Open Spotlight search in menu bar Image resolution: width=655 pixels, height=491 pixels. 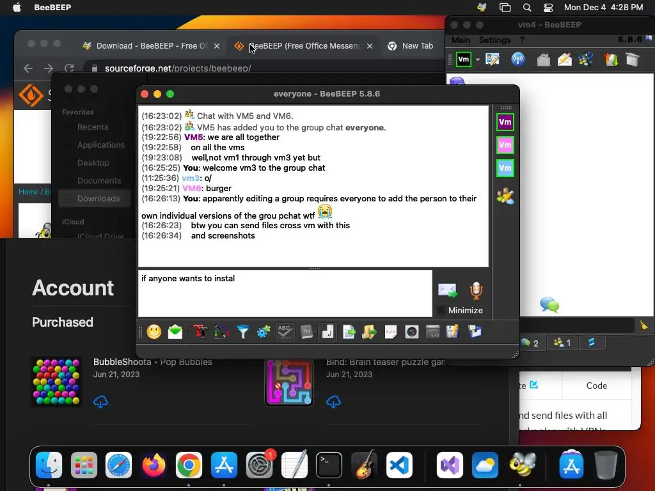pyautogui.click(x=527, y=8)
